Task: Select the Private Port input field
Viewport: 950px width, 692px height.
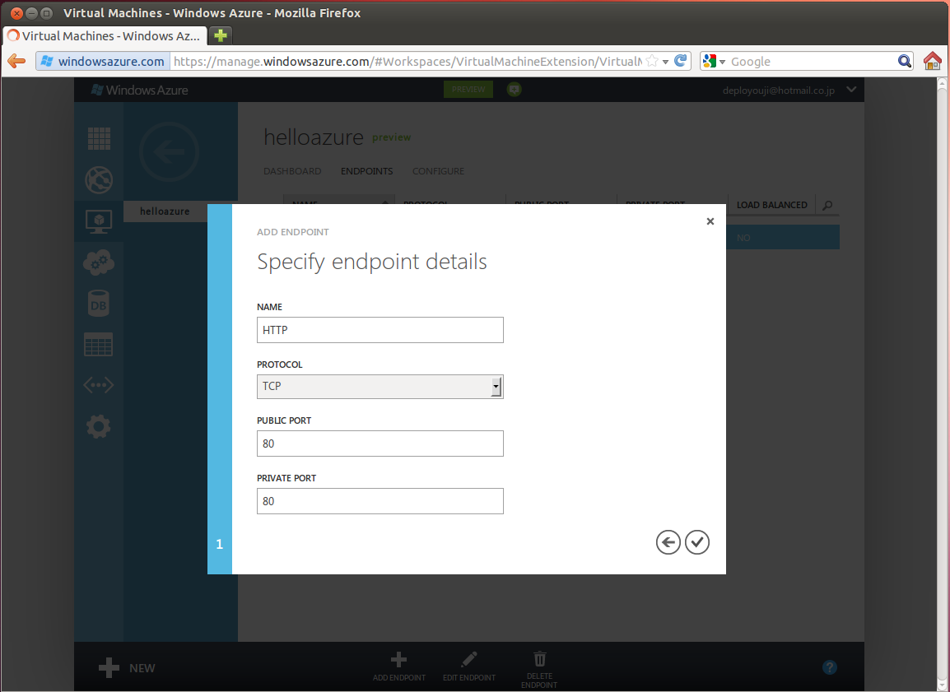Action: [380, 500]
